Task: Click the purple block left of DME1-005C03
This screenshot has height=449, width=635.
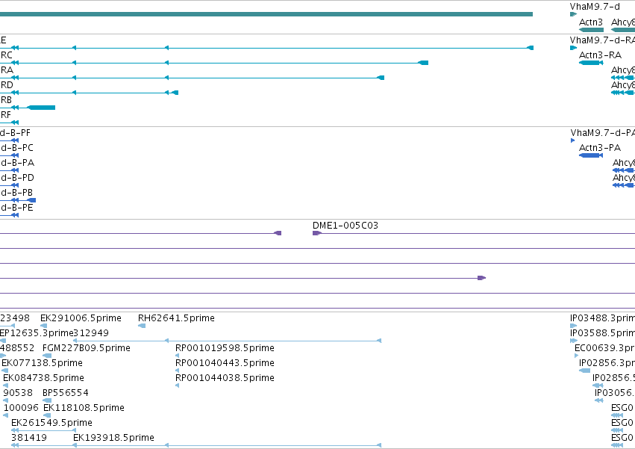Action: click(x=278, y=233)
